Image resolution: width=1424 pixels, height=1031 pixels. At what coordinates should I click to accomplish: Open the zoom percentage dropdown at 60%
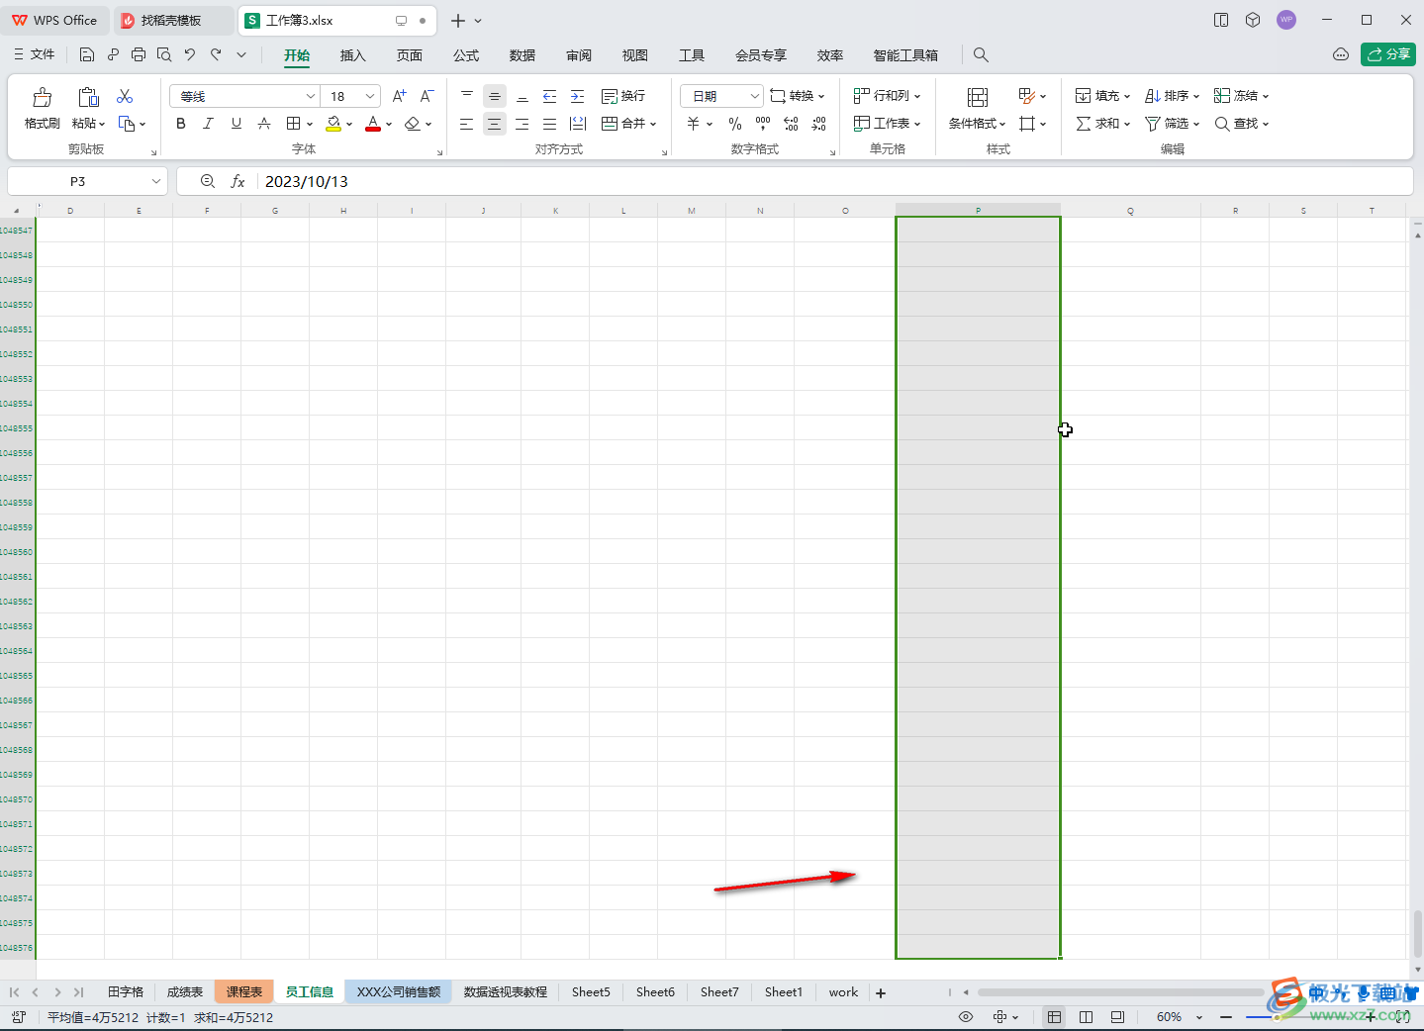click(x=1199, y=1017)
